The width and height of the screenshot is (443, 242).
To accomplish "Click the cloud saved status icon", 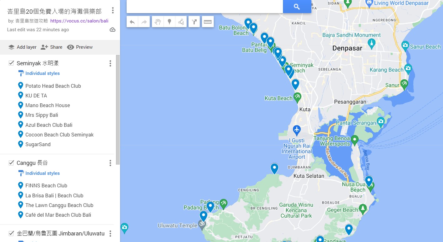I will (x=113, y=30).
